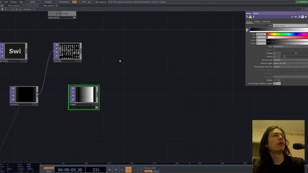Click the DAT field showing ramp1_keys
This screenshot has height=173, width=308.
(290, 25)
